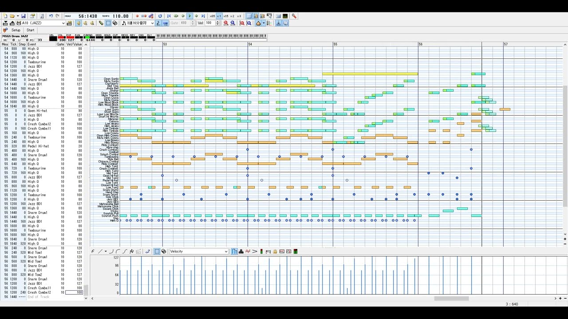Click the padlock icon in velocity toolbar
Viewport: 568px width, 319px height.
point(275,251)
